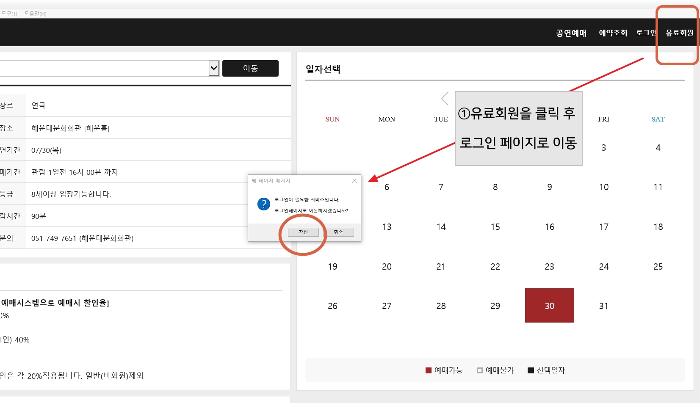Pick calendar date 9
Screen dimensions: 700x403
pyautogui.click(x=549, y=187)
